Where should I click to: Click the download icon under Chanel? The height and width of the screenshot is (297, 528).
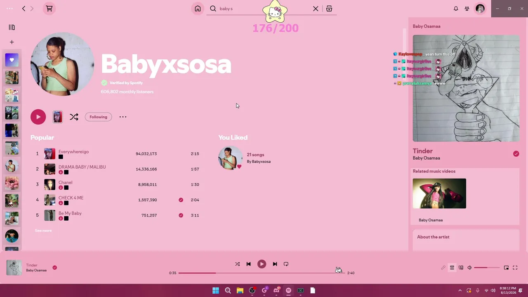[61, 188]
